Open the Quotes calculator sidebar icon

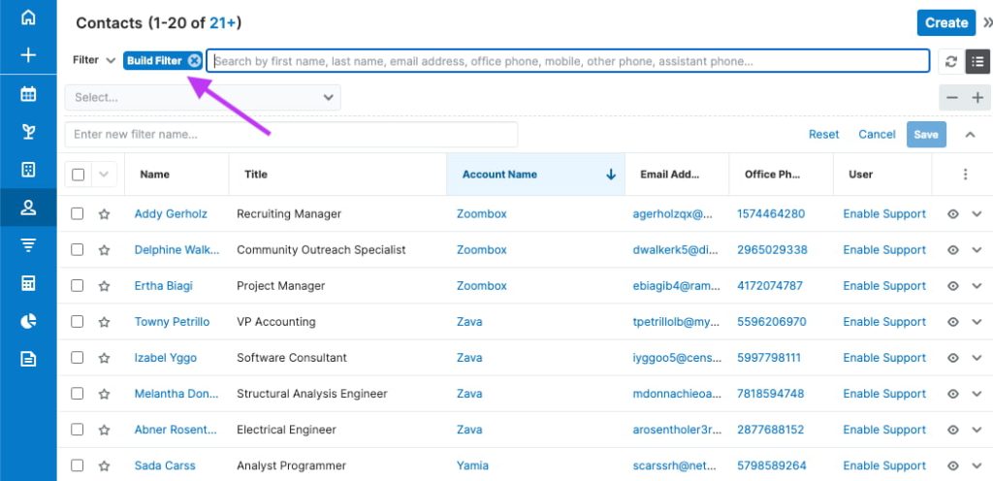28,283
